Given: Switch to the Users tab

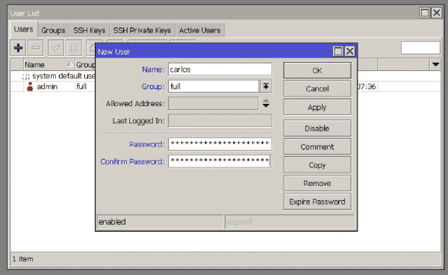Looking at the screenshot, I should (x=23, y=29).
